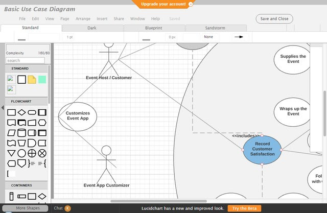
Task: Select the Standard theme tab
Action: point(31,28)
